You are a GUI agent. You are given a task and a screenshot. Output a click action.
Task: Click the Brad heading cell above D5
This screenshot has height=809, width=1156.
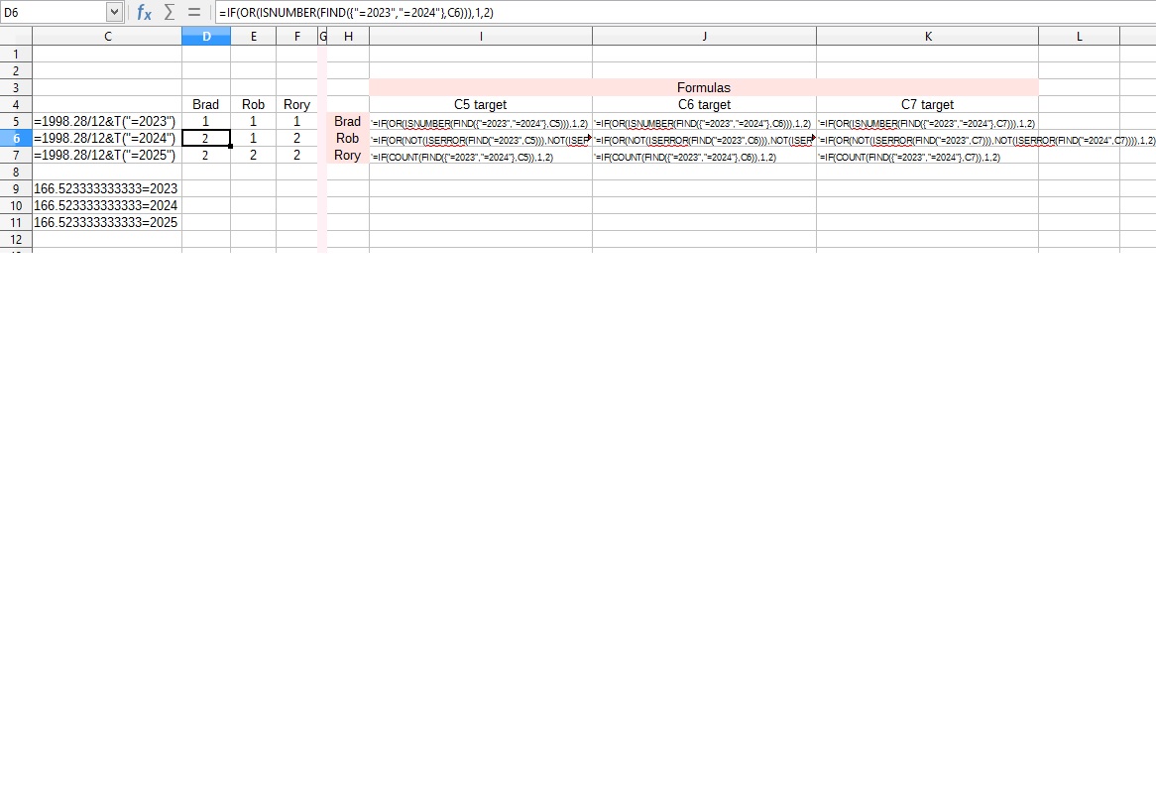point(206,104)
